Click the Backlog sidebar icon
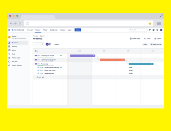This screenshot has width=171, height=131. [x=9, y=46]
